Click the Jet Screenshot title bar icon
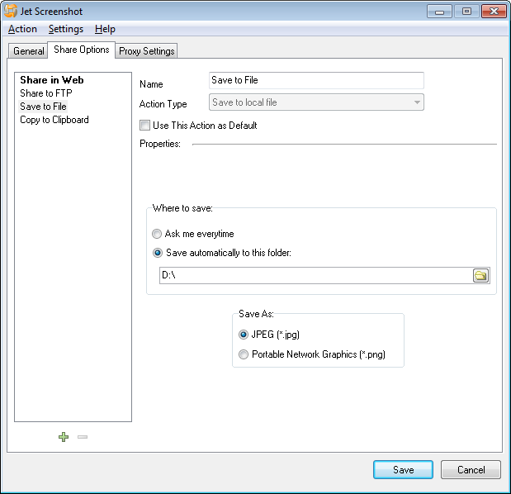Viewport: 511px width, 494px height. tap(12, 12)
